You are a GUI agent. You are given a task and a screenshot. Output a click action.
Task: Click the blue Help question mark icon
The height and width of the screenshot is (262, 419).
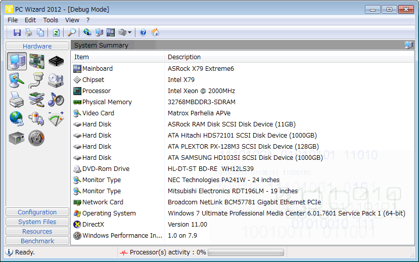click(x=143, y=32)
